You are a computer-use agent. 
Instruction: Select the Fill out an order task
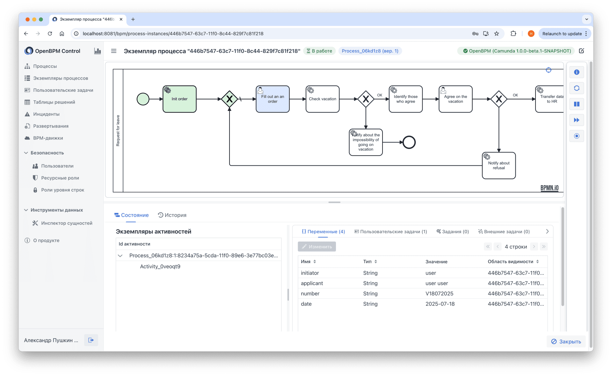tap(273, 99)
